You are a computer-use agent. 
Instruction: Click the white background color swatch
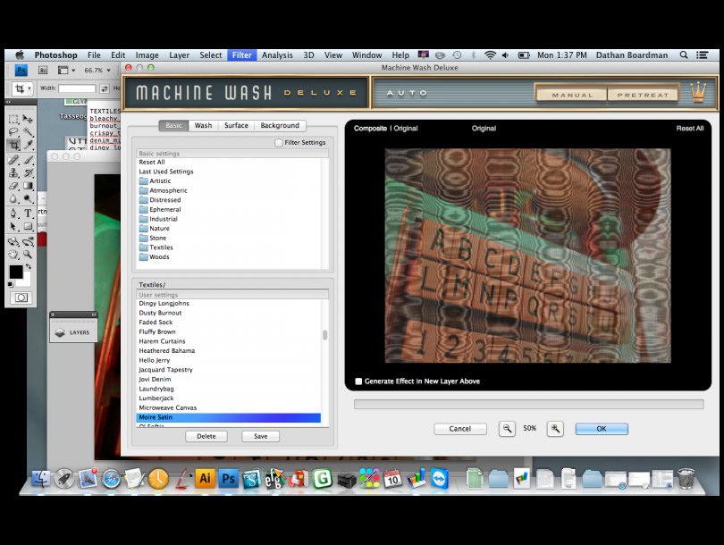26,281
